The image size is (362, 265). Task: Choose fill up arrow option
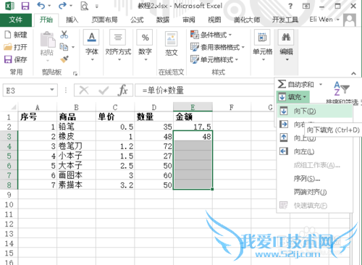coord(284,138)
